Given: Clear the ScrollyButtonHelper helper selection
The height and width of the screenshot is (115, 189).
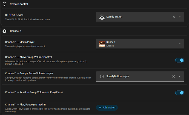Looking at the screenshot, I should point(174,76).
